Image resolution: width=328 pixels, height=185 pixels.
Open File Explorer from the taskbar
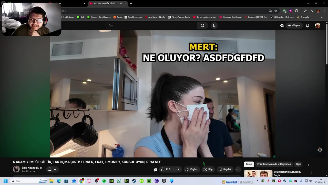[51, 181]
